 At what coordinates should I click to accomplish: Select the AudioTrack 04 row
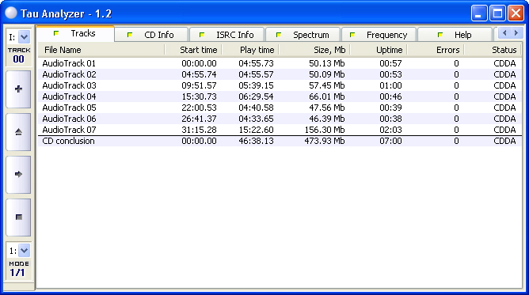click(x=280, y=96)
